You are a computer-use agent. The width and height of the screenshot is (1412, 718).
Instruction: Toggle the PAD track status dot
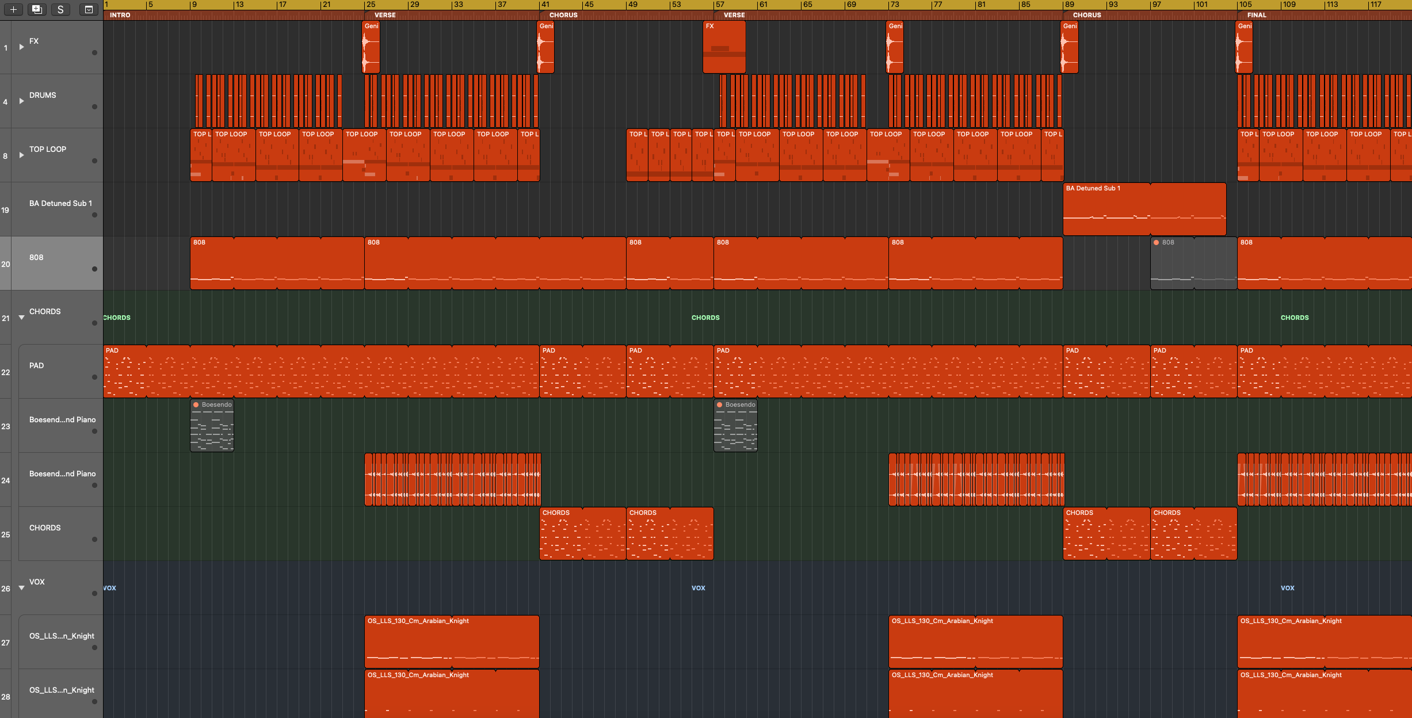(x=94, y=377)
